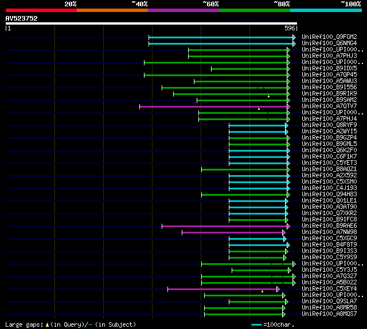Select the UniRef100_B8AQZ1 subject name
This screenshot has width=367, height=329.
pos(329,169)
